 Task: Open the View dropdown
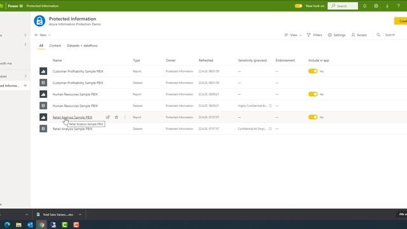pos(293,35)
